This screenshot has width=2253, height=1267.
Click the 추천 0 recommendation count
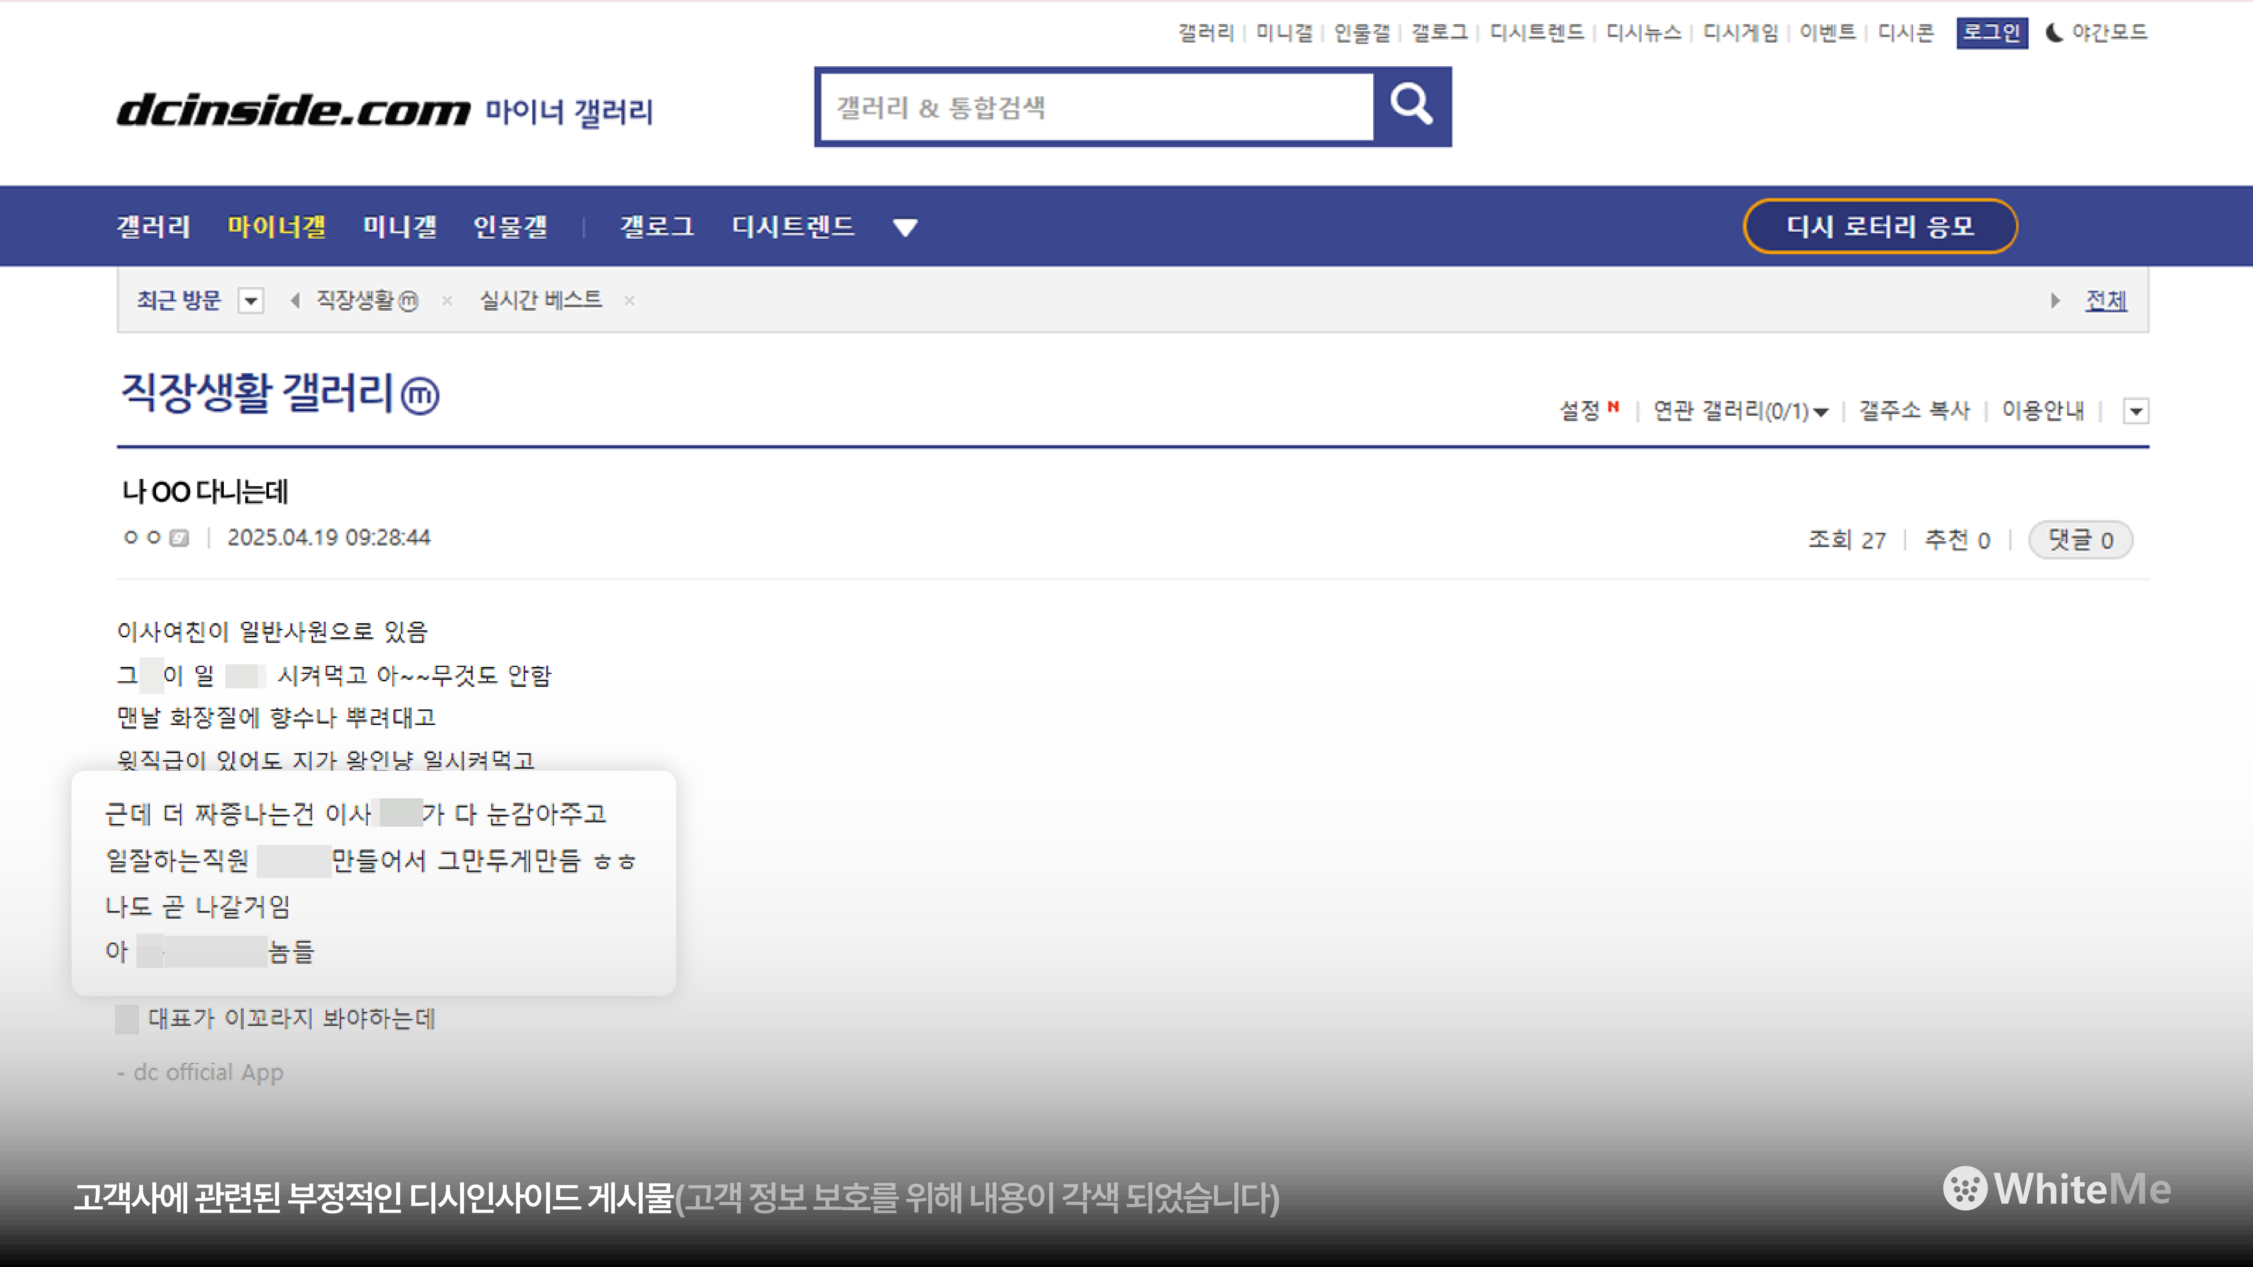[1957, 540]
